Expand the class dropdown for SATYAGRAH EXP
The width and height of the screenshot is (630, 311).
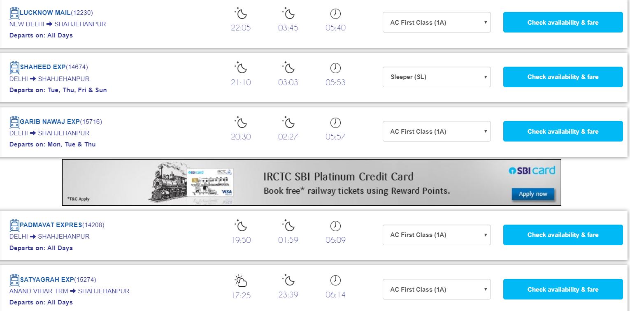436,290
